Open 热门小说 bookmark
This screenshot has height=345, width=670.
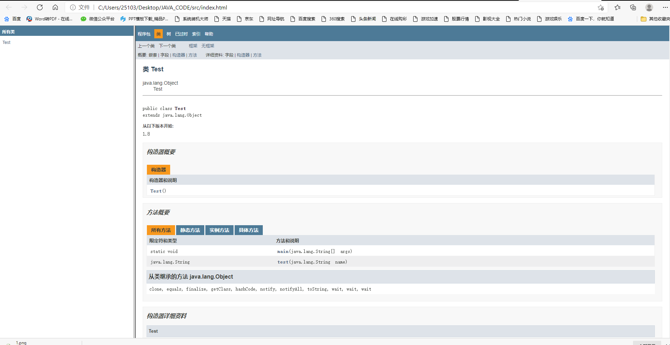[x=518, y=19]
